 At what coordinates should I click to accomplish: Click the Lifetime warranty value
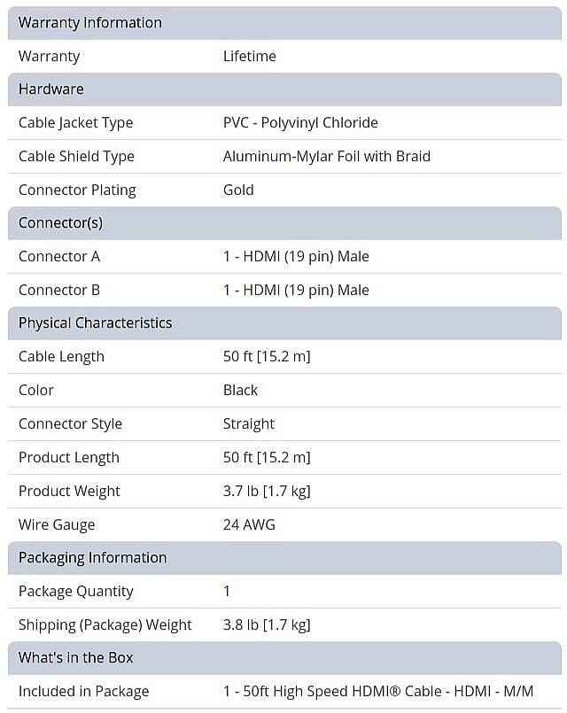tap(250, 57)
